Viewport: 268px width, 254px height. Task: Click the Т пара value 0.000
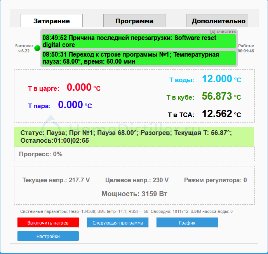(70, 105)
